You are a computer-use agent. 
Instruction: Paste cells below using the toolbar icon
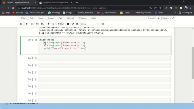click(x=42, y=24)
